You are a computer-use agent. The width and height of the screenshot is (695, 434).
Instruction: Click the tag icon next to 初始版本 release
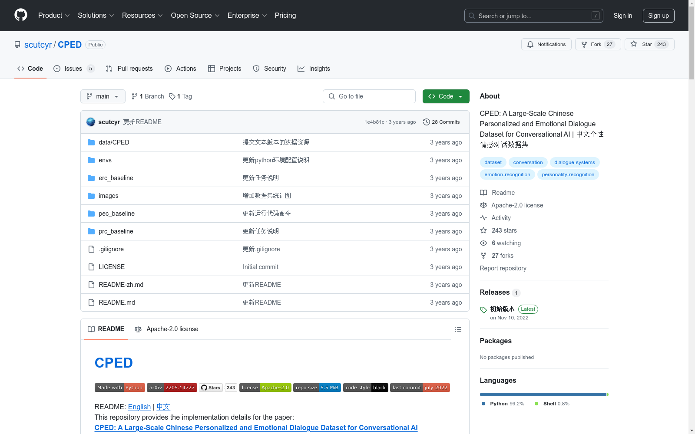483,310
